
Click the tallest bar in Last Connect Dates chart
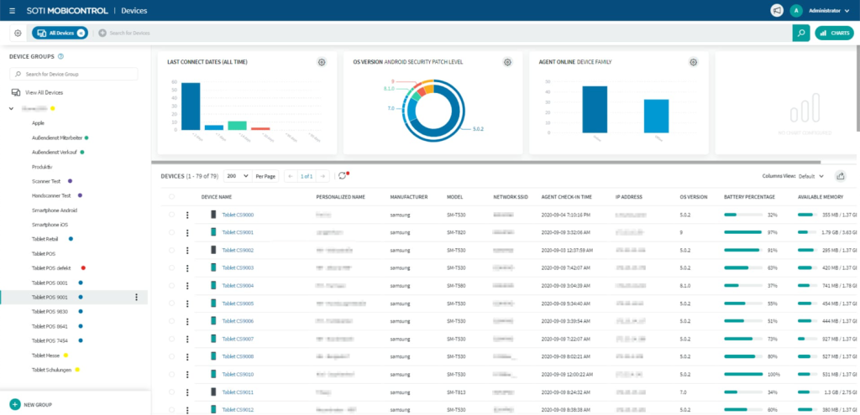point(191,106)
